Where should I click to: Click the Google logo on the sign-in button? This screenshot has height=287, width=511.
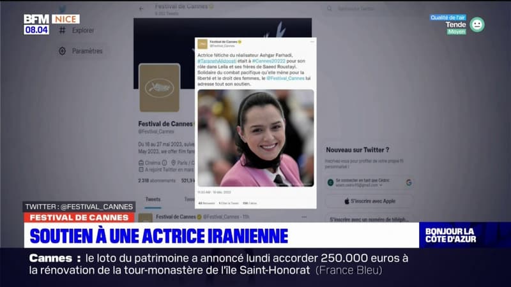point(409,182)
